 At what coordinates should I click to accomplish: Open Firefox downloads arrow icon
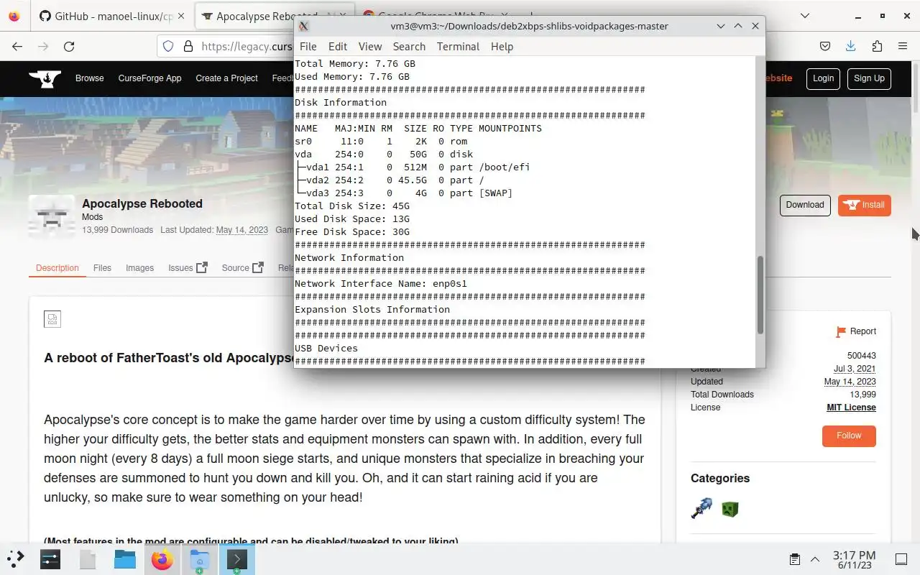(851, 46)
